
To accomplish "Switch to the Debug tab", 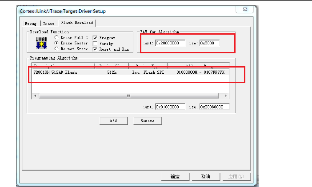I will pos(31,24).
